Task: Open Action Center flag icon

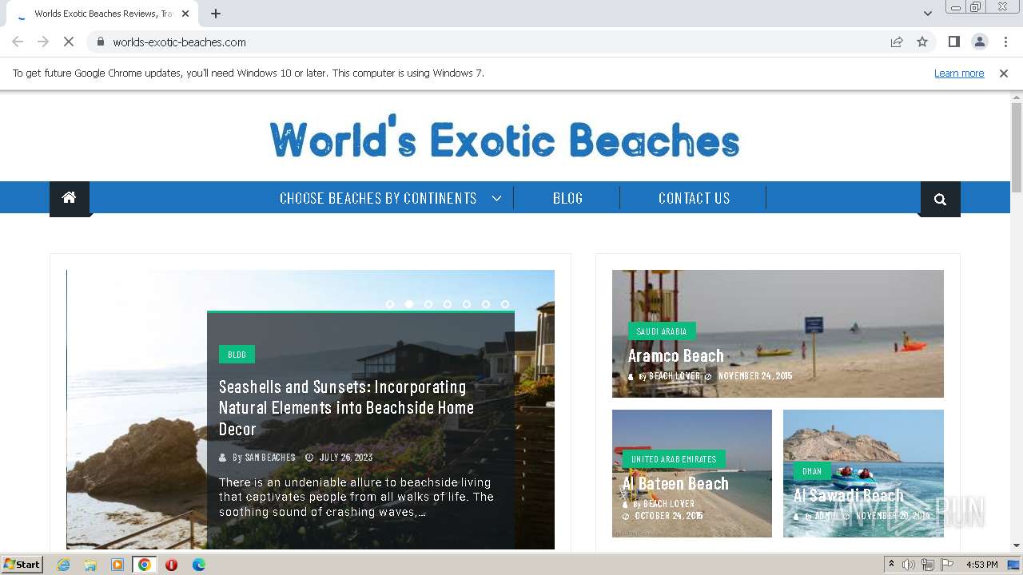Action: tap(947, 565)
